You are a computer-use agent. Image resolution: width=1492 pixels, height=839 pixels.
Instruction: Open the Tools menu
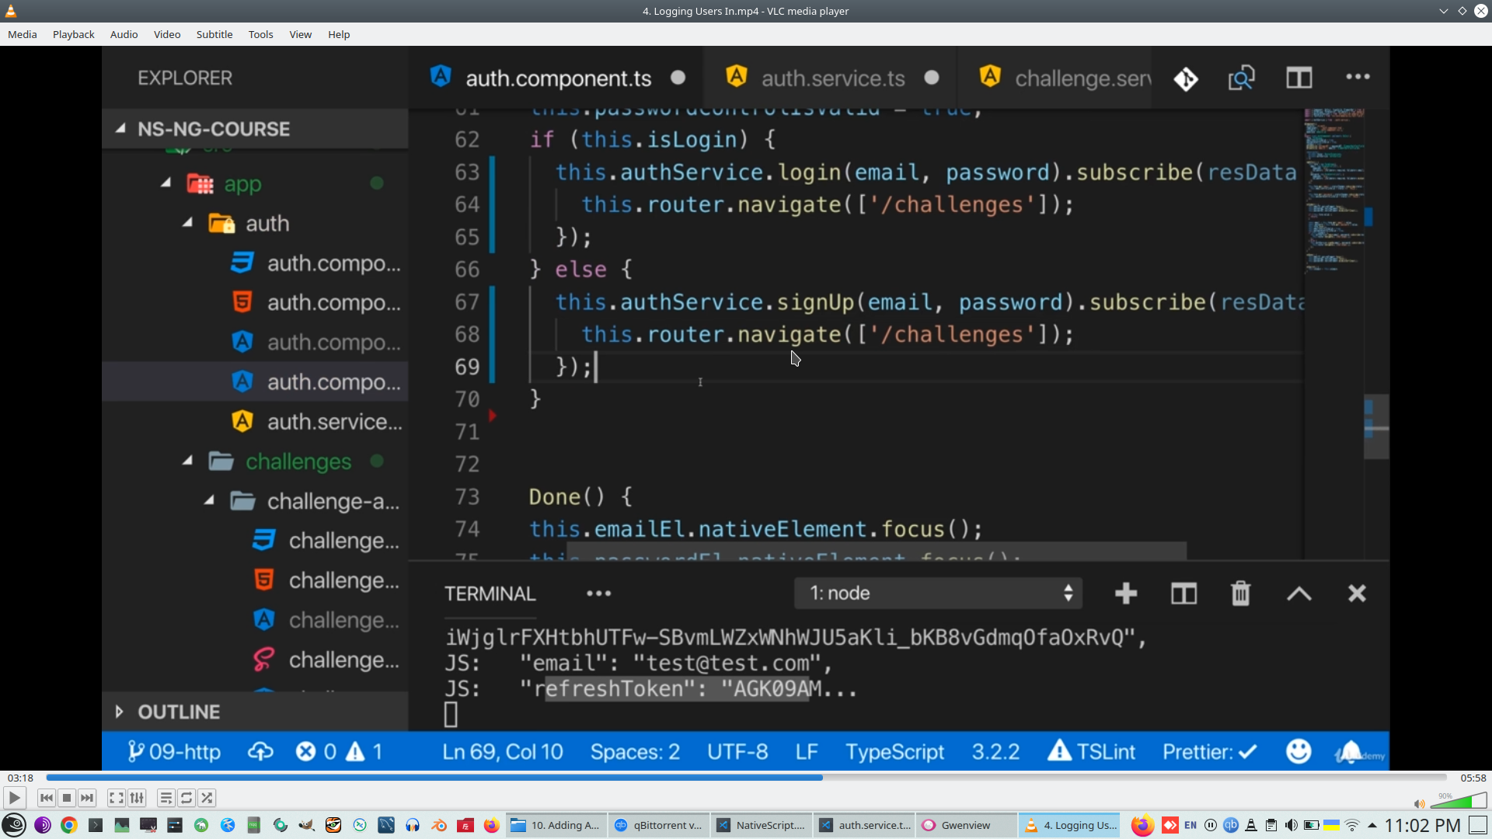coord(260,34)
